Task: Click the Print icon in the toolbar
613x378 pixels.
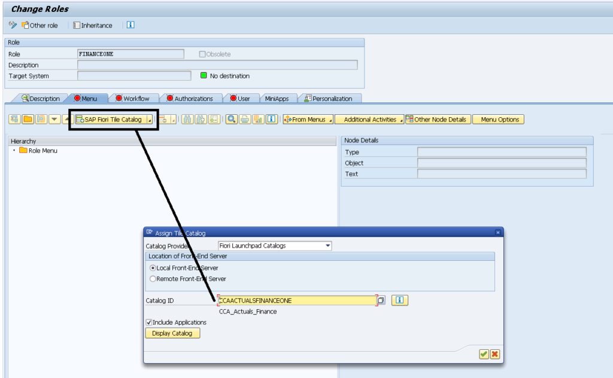Action: pyautogui.click(x=245, y=119)
